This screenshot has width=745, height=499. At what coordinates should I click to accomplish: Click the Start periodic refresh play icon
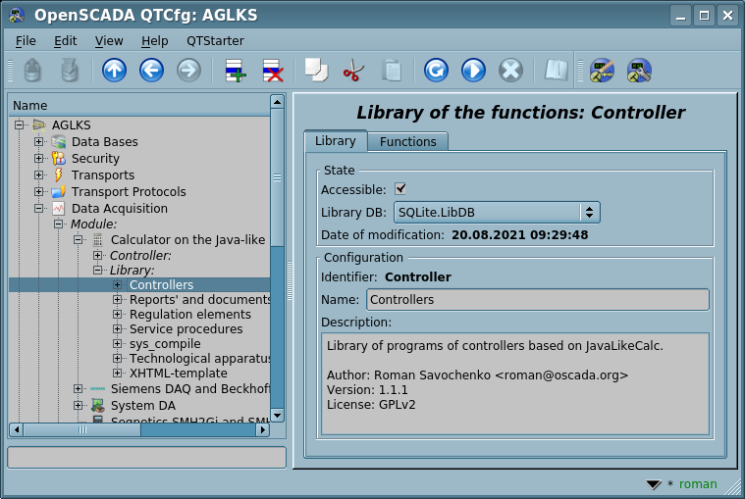[473, 71]
